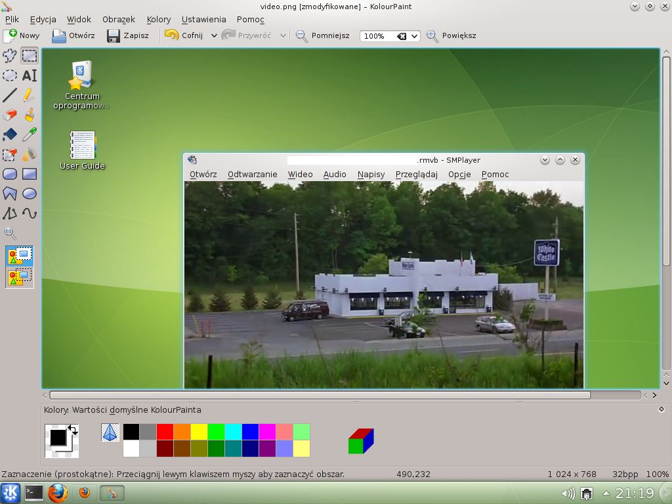
Task: Click the Powiększ zoom in button
Action: click(x=451, y=35)
